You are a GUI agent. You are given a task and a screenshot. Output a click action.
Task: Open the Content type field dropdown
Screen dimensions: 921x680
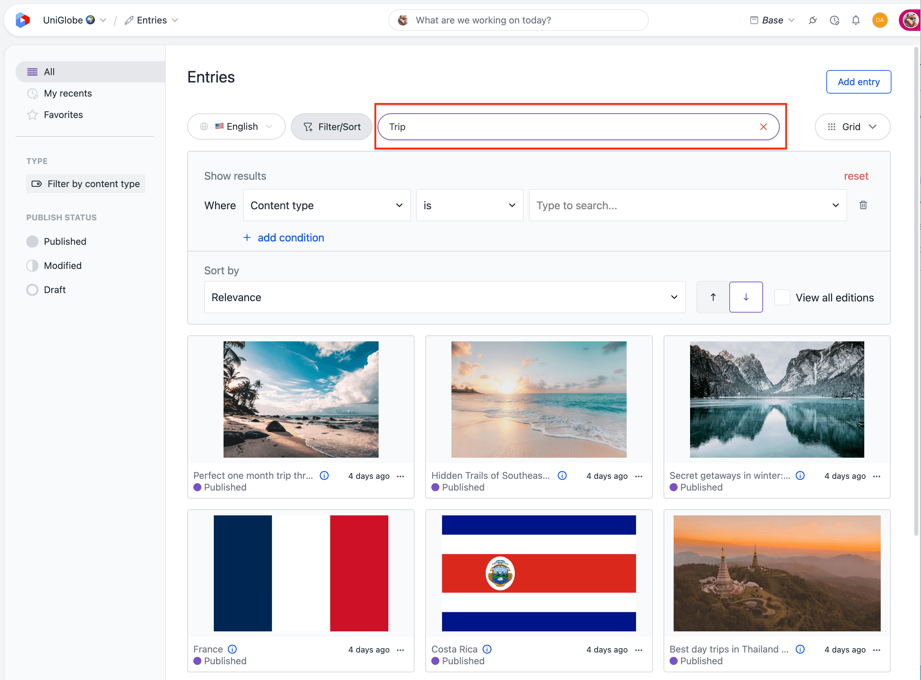point(327,206)
